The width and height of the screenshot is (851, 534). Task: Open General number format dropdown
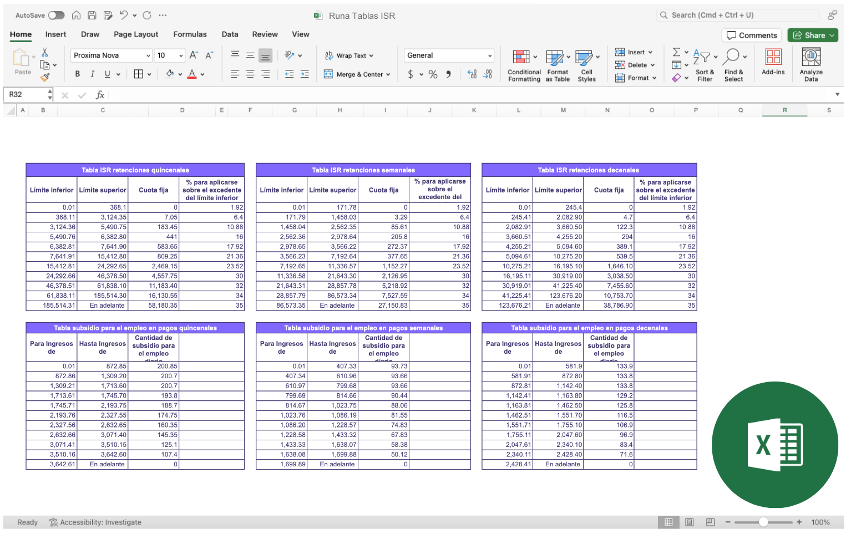(490, 55)
